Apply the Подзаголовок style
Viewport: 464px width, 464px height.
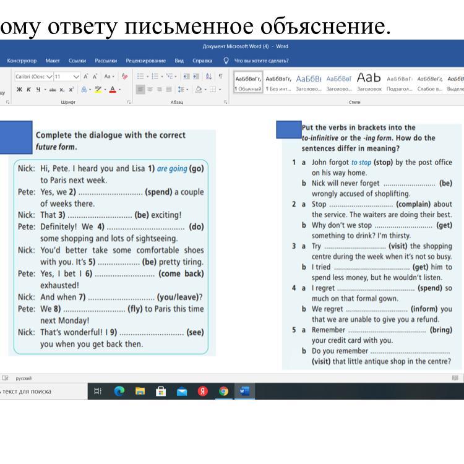(400, 82)
